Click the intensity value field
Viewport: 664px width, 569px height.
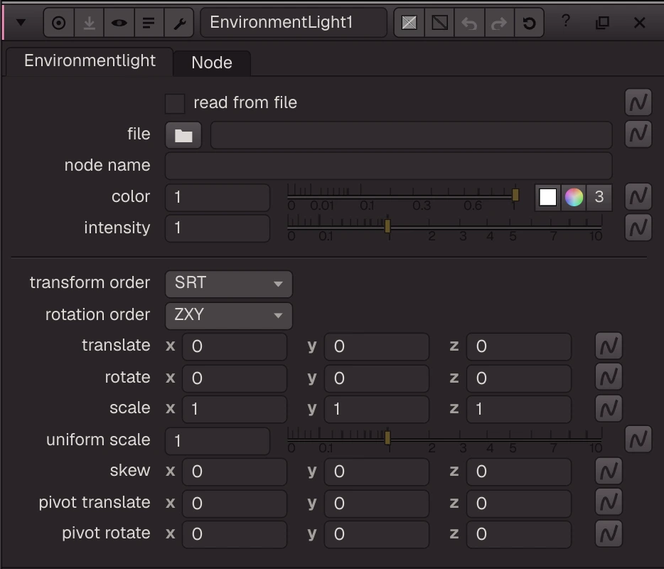point(218,228)
